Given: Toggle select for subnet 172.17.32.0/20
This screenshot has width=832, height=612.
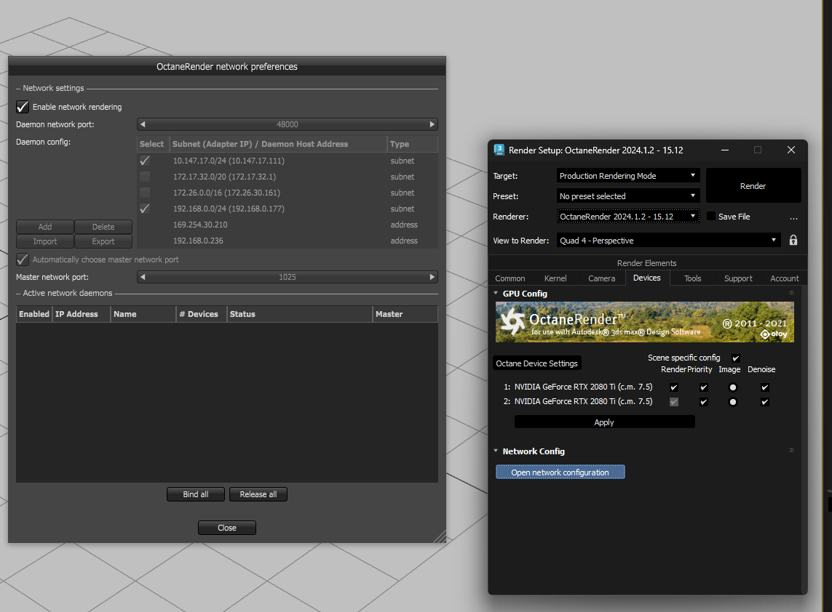Looking at the screenshot, I should point(144,177).
